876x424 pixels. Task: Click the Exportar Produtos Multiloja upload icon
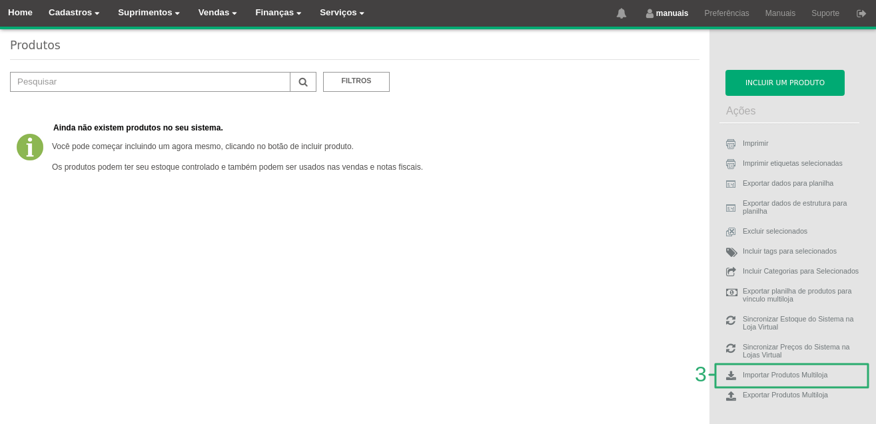tap(731, 395)
